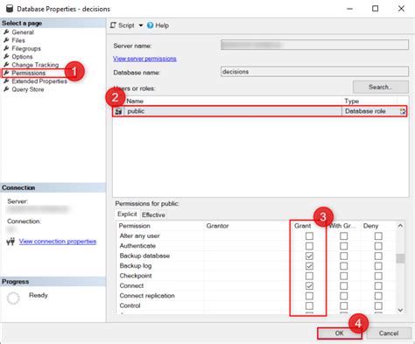Switch to the Explicit tab
Screen dimensions: 415x344
127,214
